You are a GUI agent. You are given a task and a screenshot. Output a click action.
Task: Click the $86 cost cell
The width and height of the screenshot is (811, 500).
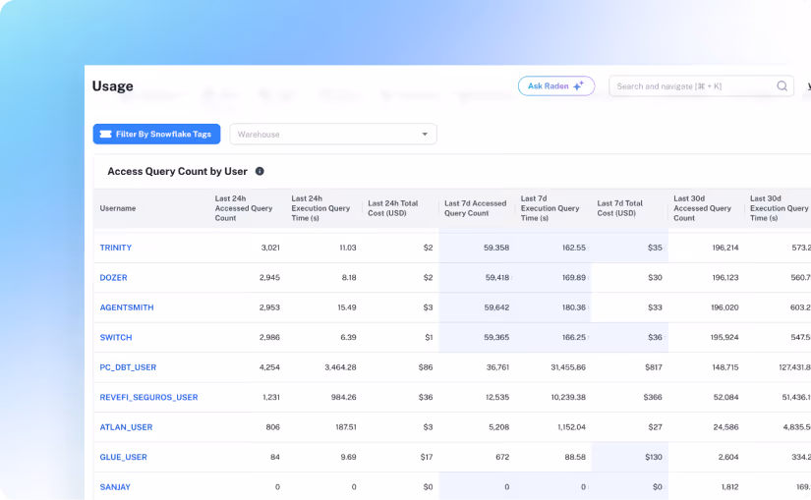(x=426, y=367)
